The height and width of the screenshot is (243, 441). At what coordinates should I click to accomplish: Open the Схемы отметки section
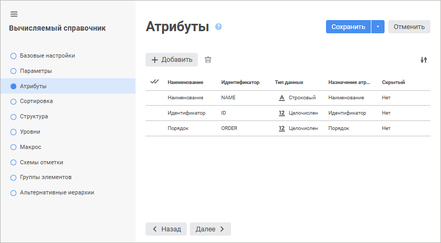(x=41, y=162)
